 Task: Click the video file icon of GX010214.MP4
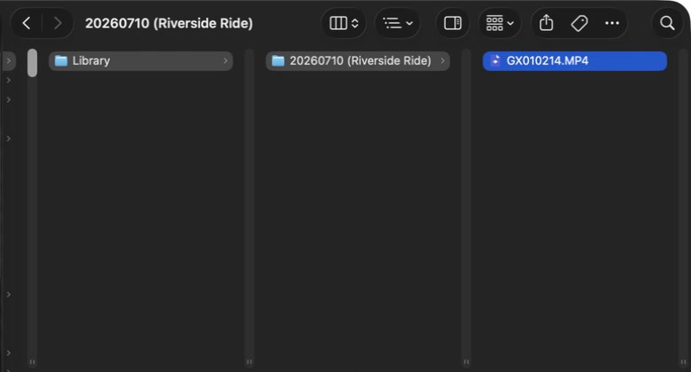[x=495, y=60]
